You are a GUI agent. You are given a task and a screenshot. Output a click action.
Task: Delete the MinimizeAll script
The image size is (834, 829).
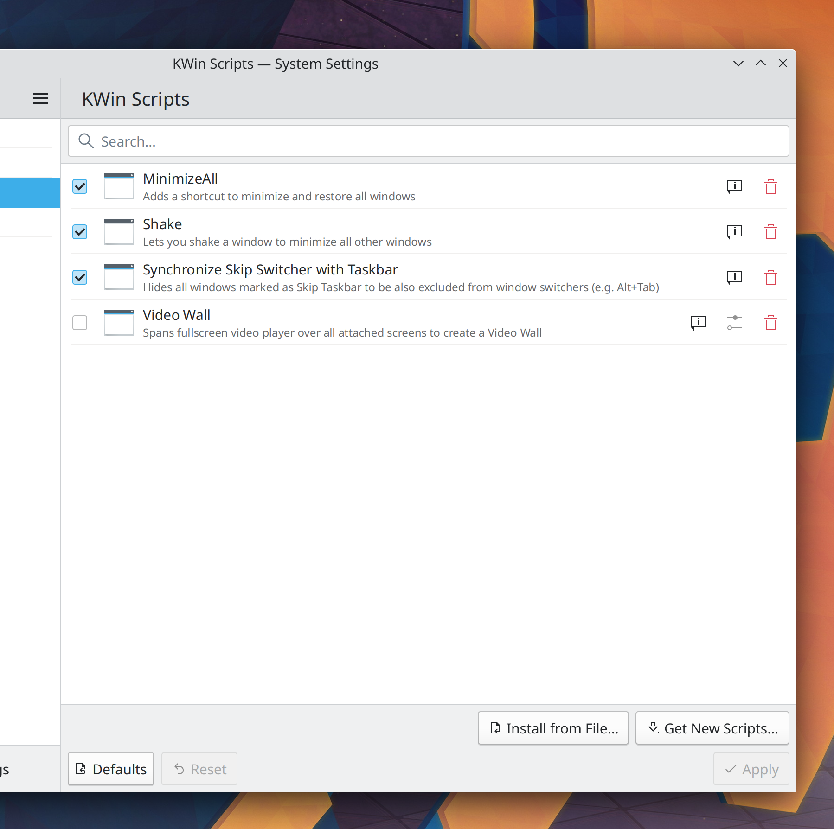click(770, 186)
